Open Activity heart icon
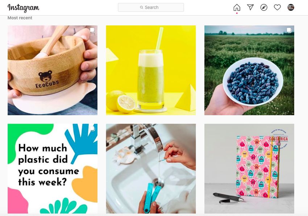This screenshot has height=216, width=308. click(277, 8)
